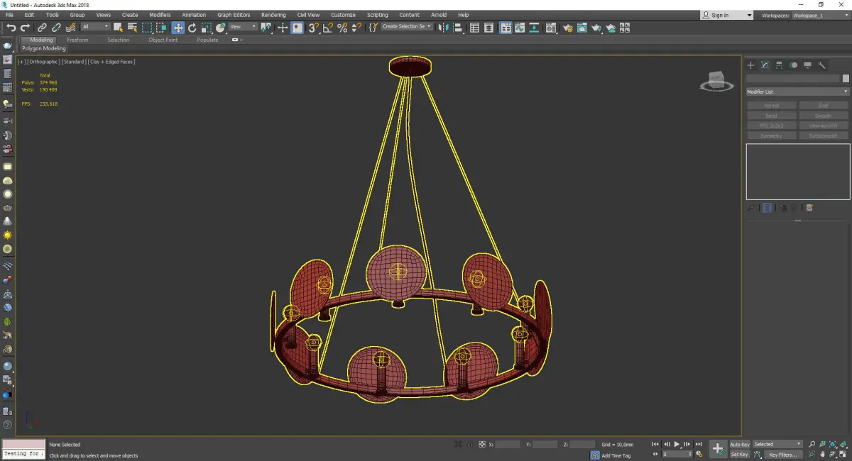Click the Render Production teapot icon
The image size is (852, 461).
(596, 28)
